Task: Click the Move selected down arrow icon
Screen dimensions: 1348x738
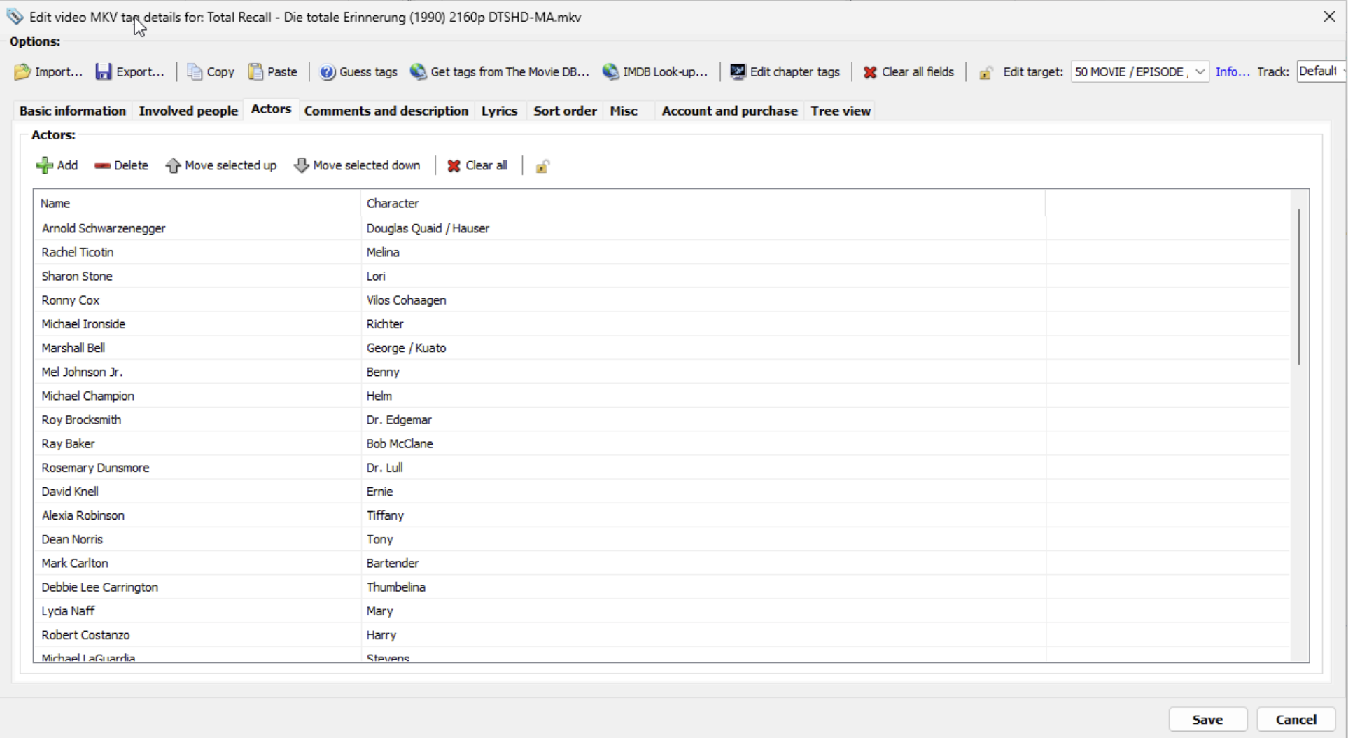Action: point(301,165)
